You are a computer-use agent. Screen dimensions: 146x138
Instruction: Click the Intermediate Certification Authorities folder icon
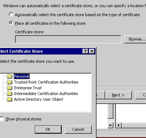[10, 94]
